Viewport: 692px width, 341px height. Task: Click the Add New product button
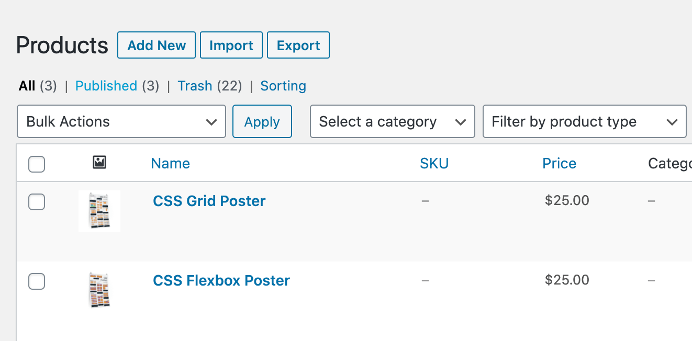click(157, 46)
